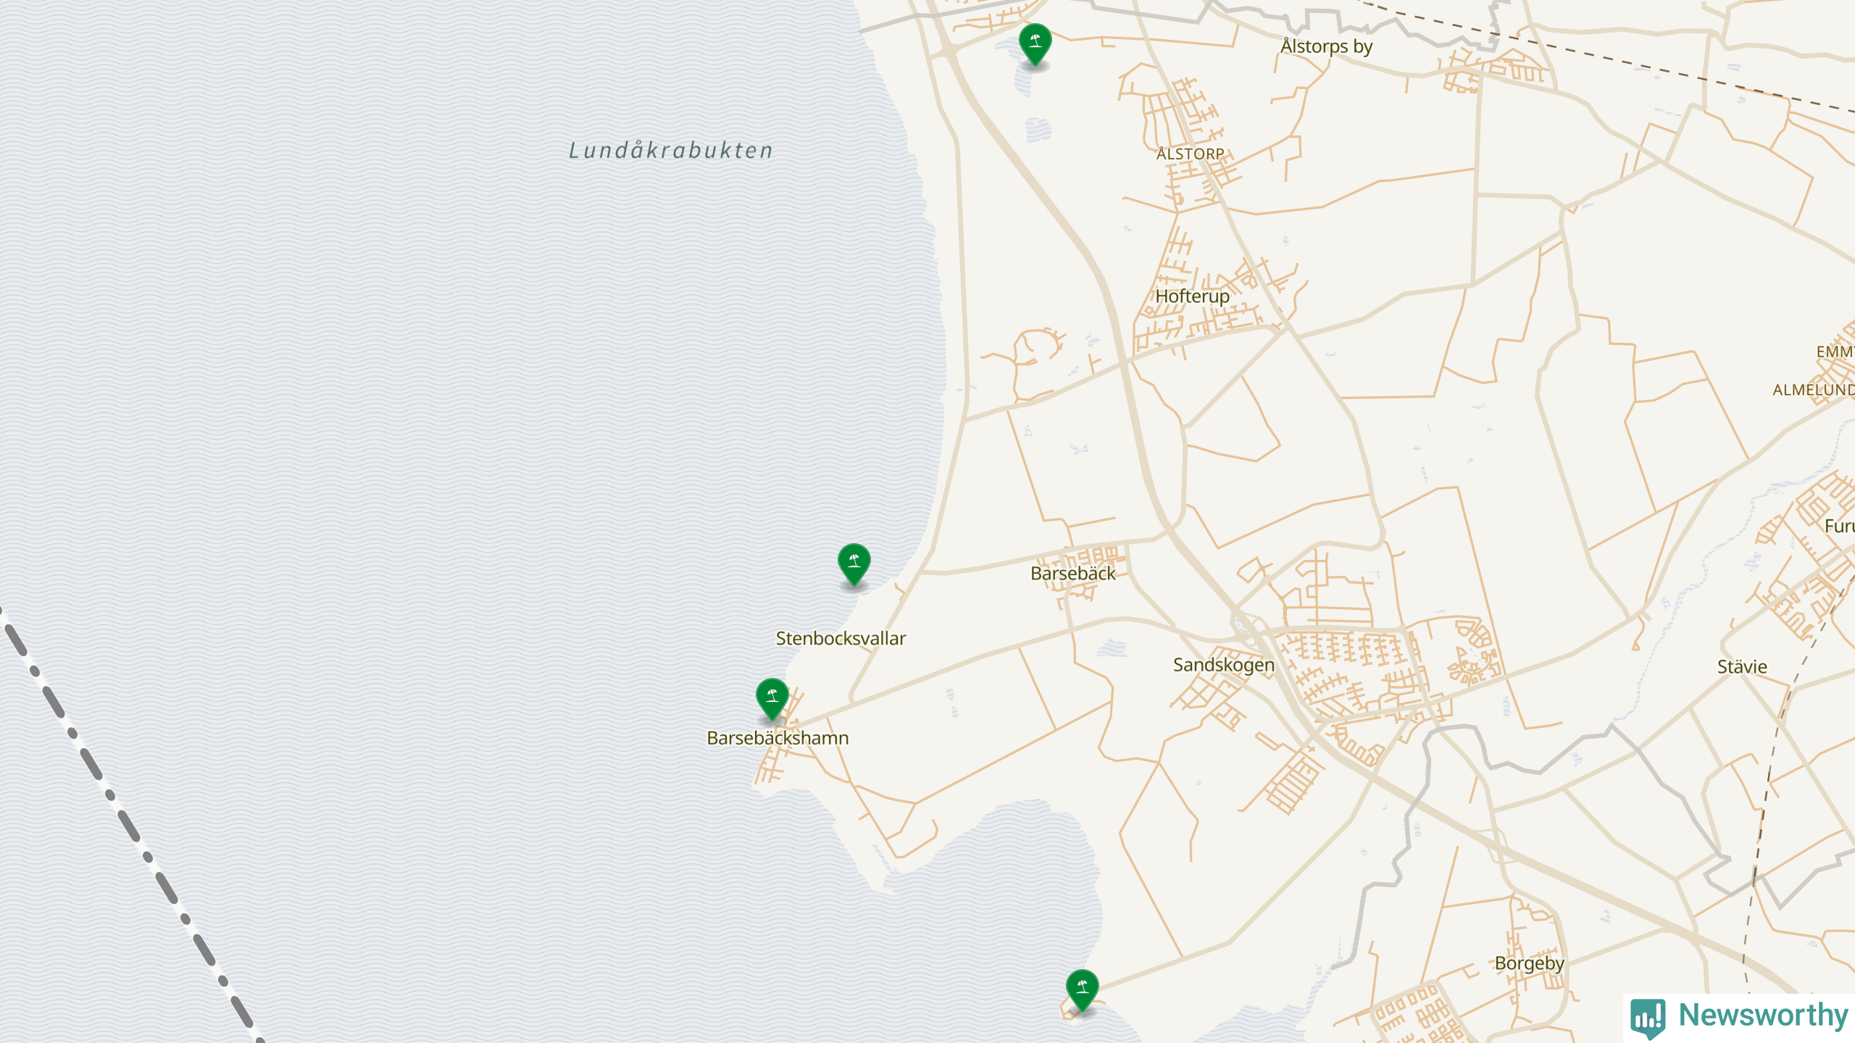The image size is (1855, 1043).
Task: Click the Lundåkrabukten bay label
Action: pos(671,150)
